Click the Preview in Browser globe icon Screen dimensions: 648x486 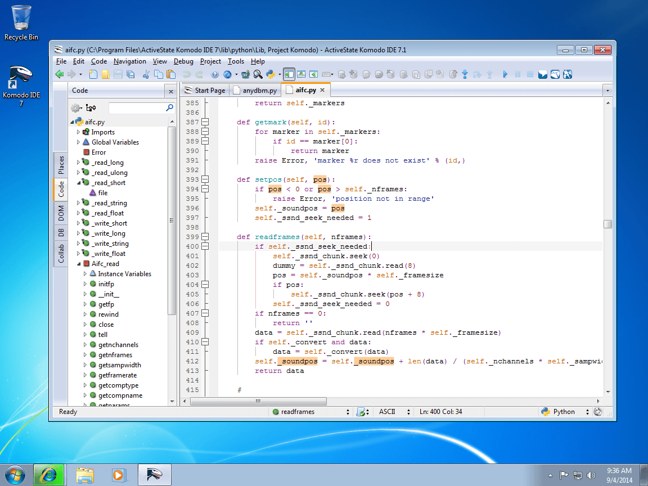coord(227,74)
